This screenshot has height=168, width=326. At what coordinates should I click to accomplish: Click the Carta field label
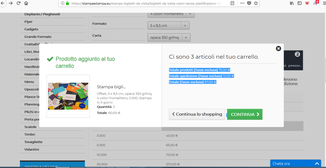(x=97, y=36)
